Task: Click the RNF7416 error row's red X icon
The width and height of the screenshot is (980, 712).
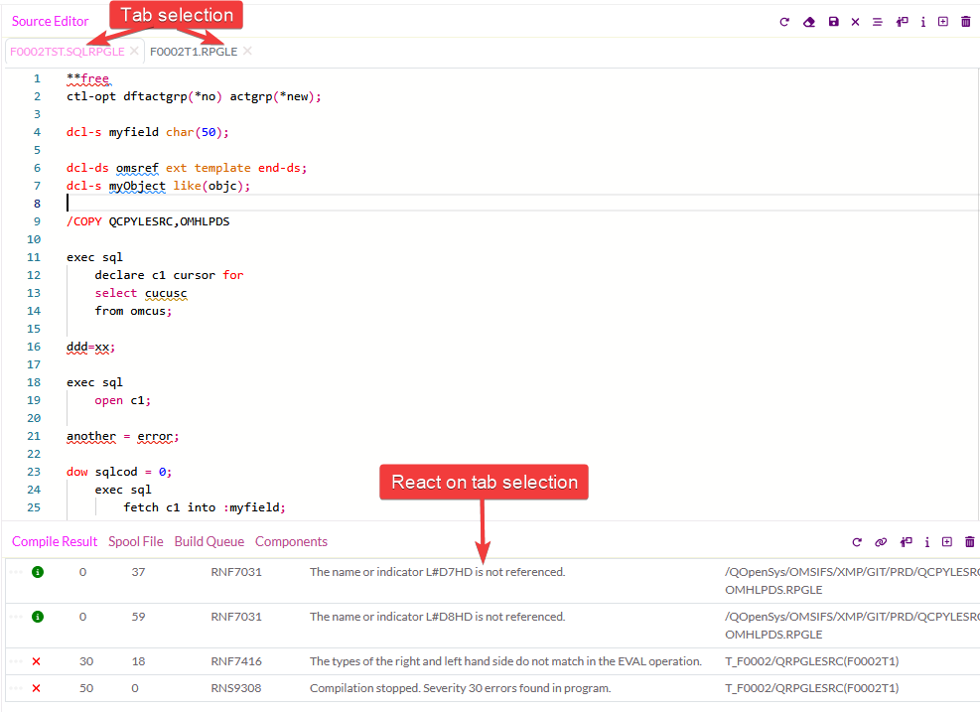Action: point(37,661)
